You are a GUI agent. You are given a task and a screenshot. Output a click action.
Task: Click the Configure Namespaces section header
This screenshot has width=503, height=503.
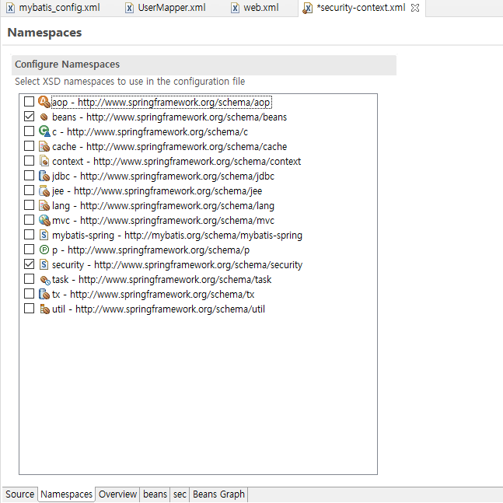[204, 65]
